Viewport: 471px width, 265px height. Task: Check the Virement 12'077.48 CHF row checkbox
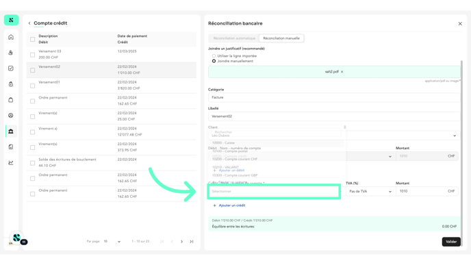point(32,132)
